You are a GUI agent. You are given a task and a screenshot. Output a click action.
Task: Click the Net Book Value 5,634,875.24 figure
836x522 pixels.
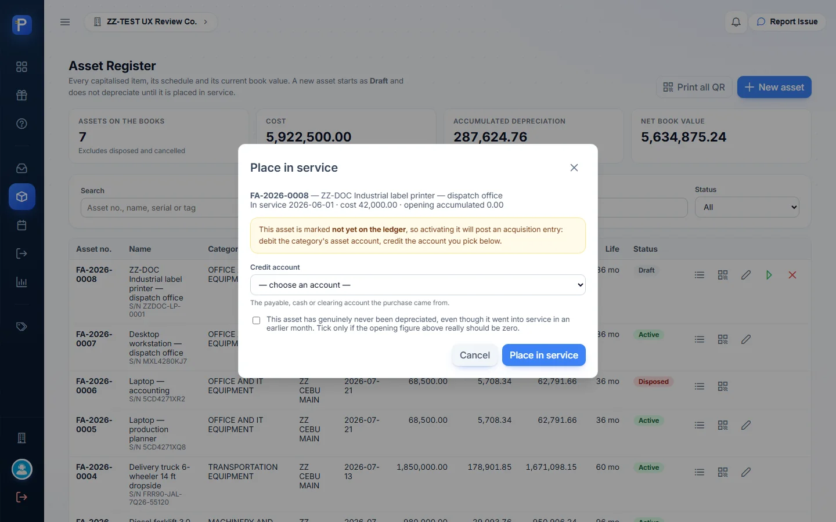684,137
